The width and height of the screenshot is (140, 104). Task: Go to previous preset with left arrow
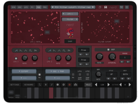(x=53, y=7)
